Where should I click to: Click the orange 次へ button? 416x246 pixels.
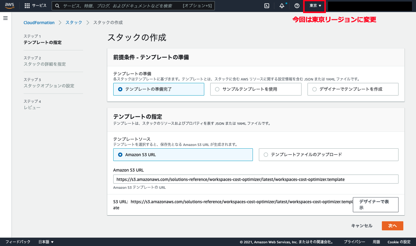pos(392,226)
